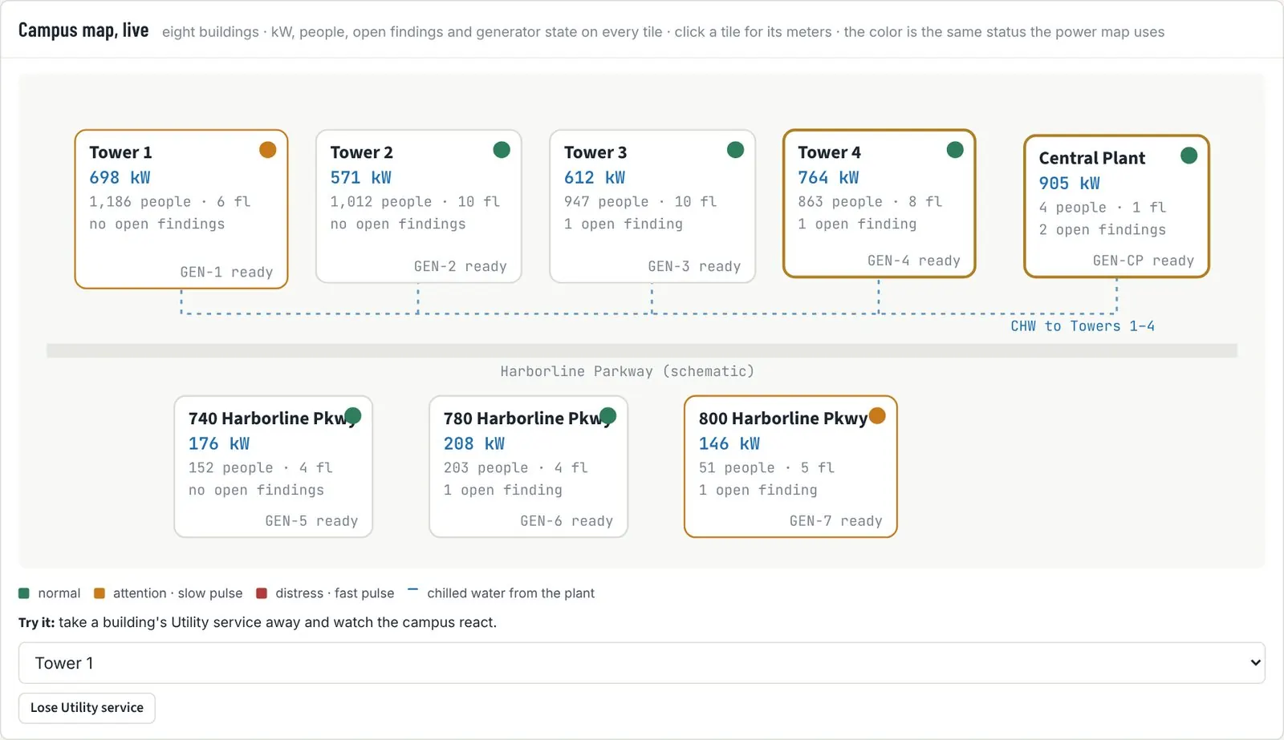Click the green status dot on Tower 3
This screenshot has height=740, width=1284.
735,150
